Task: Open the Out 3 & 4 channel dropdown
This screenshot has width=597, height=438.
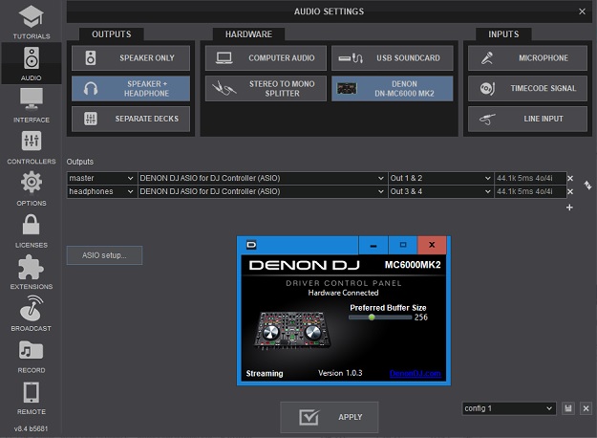Action: pyautogui.click(x=440, y=191)
